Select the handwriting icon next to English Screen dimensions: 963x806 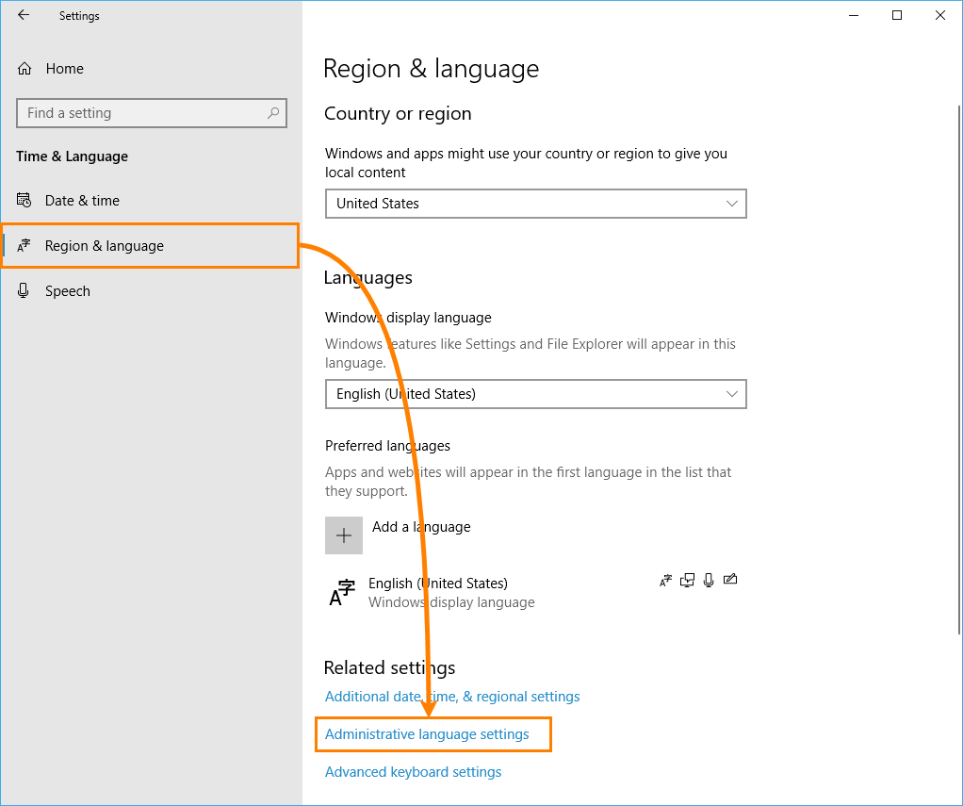730,580
